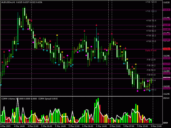This screenshot has height=128, width=171.
Task: Select the -FIB 38.2 level label
Action: [151, 65]
